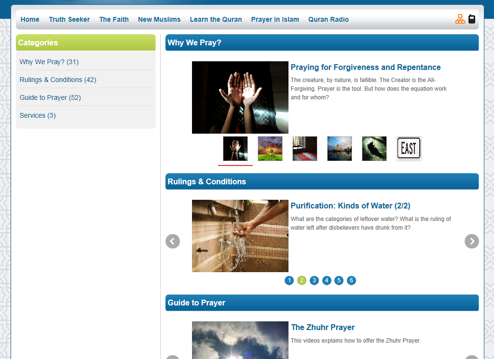The width and height of the screenshot is (494, 359).
Task: Jump to slide 4 in Rulings pager
Action: tap(327, 280)
